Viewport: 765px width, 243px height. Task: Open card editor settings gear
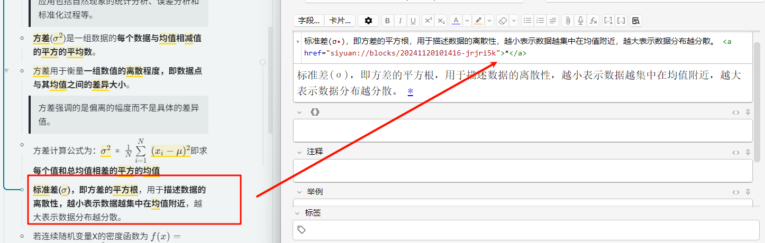[368, 21]
